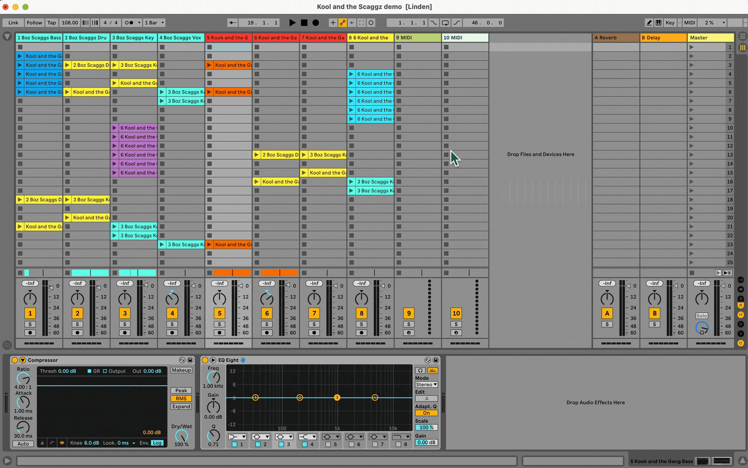Toggle Output view in Compressor display
Screen dimensions: 748x468
click(114, 371)
